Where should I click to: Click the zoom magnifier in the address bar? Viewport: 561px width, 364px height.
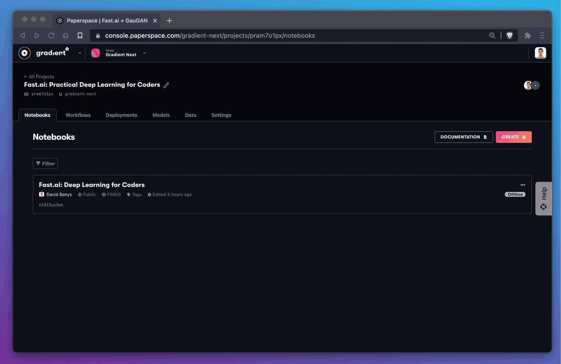point(493,36)
